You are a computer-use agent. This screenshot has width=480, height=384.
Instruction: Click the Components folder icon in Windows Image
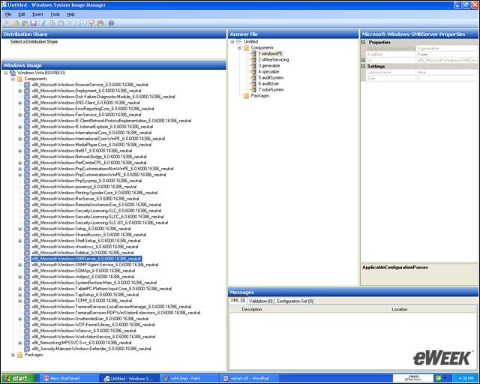(20, 79)
